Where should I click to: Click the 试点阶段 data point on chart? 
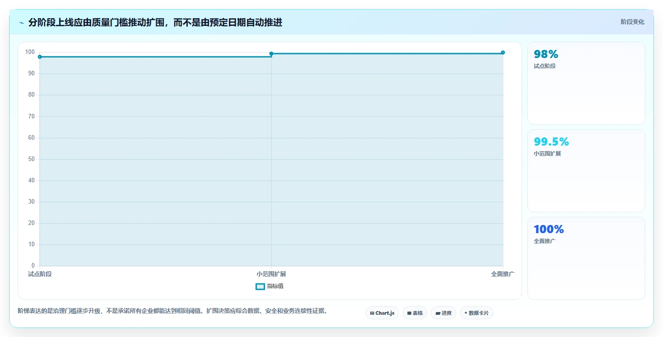coord(40,57)
